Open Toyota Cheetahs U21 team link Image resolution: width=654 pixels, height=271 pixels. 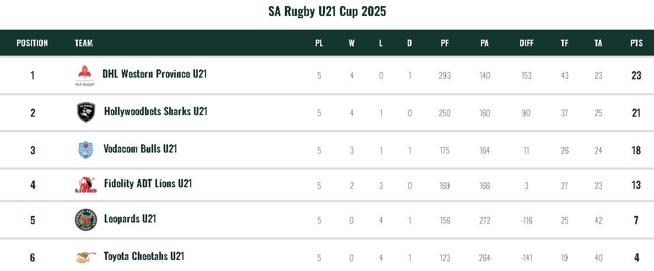(x=144, y=256)
